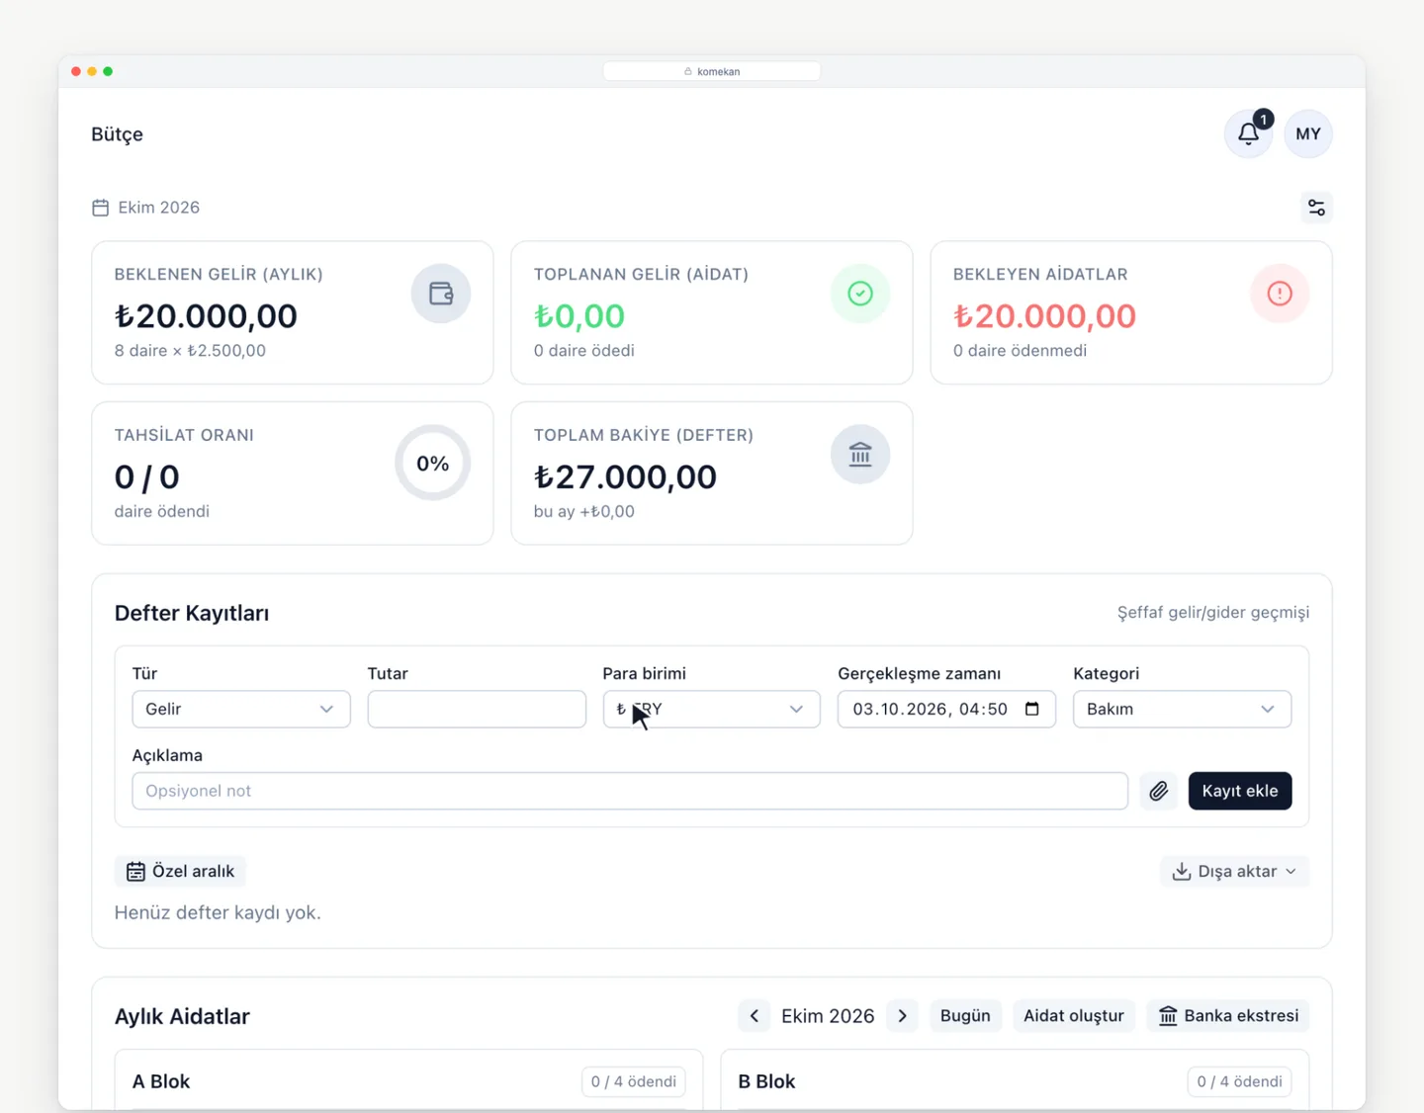
Task: Open the Dışa aktar export menu
Action: point(1234,871)
